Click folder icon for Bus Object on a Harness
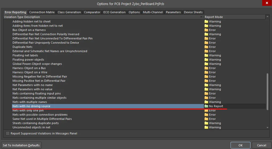Viewport: 272px width, 149px height. [206, 30]
